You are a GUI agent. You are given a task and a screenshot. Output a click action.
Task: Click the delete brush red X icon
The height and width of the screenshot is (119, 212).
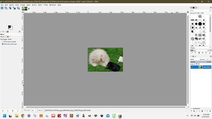(x=202, y=53)
